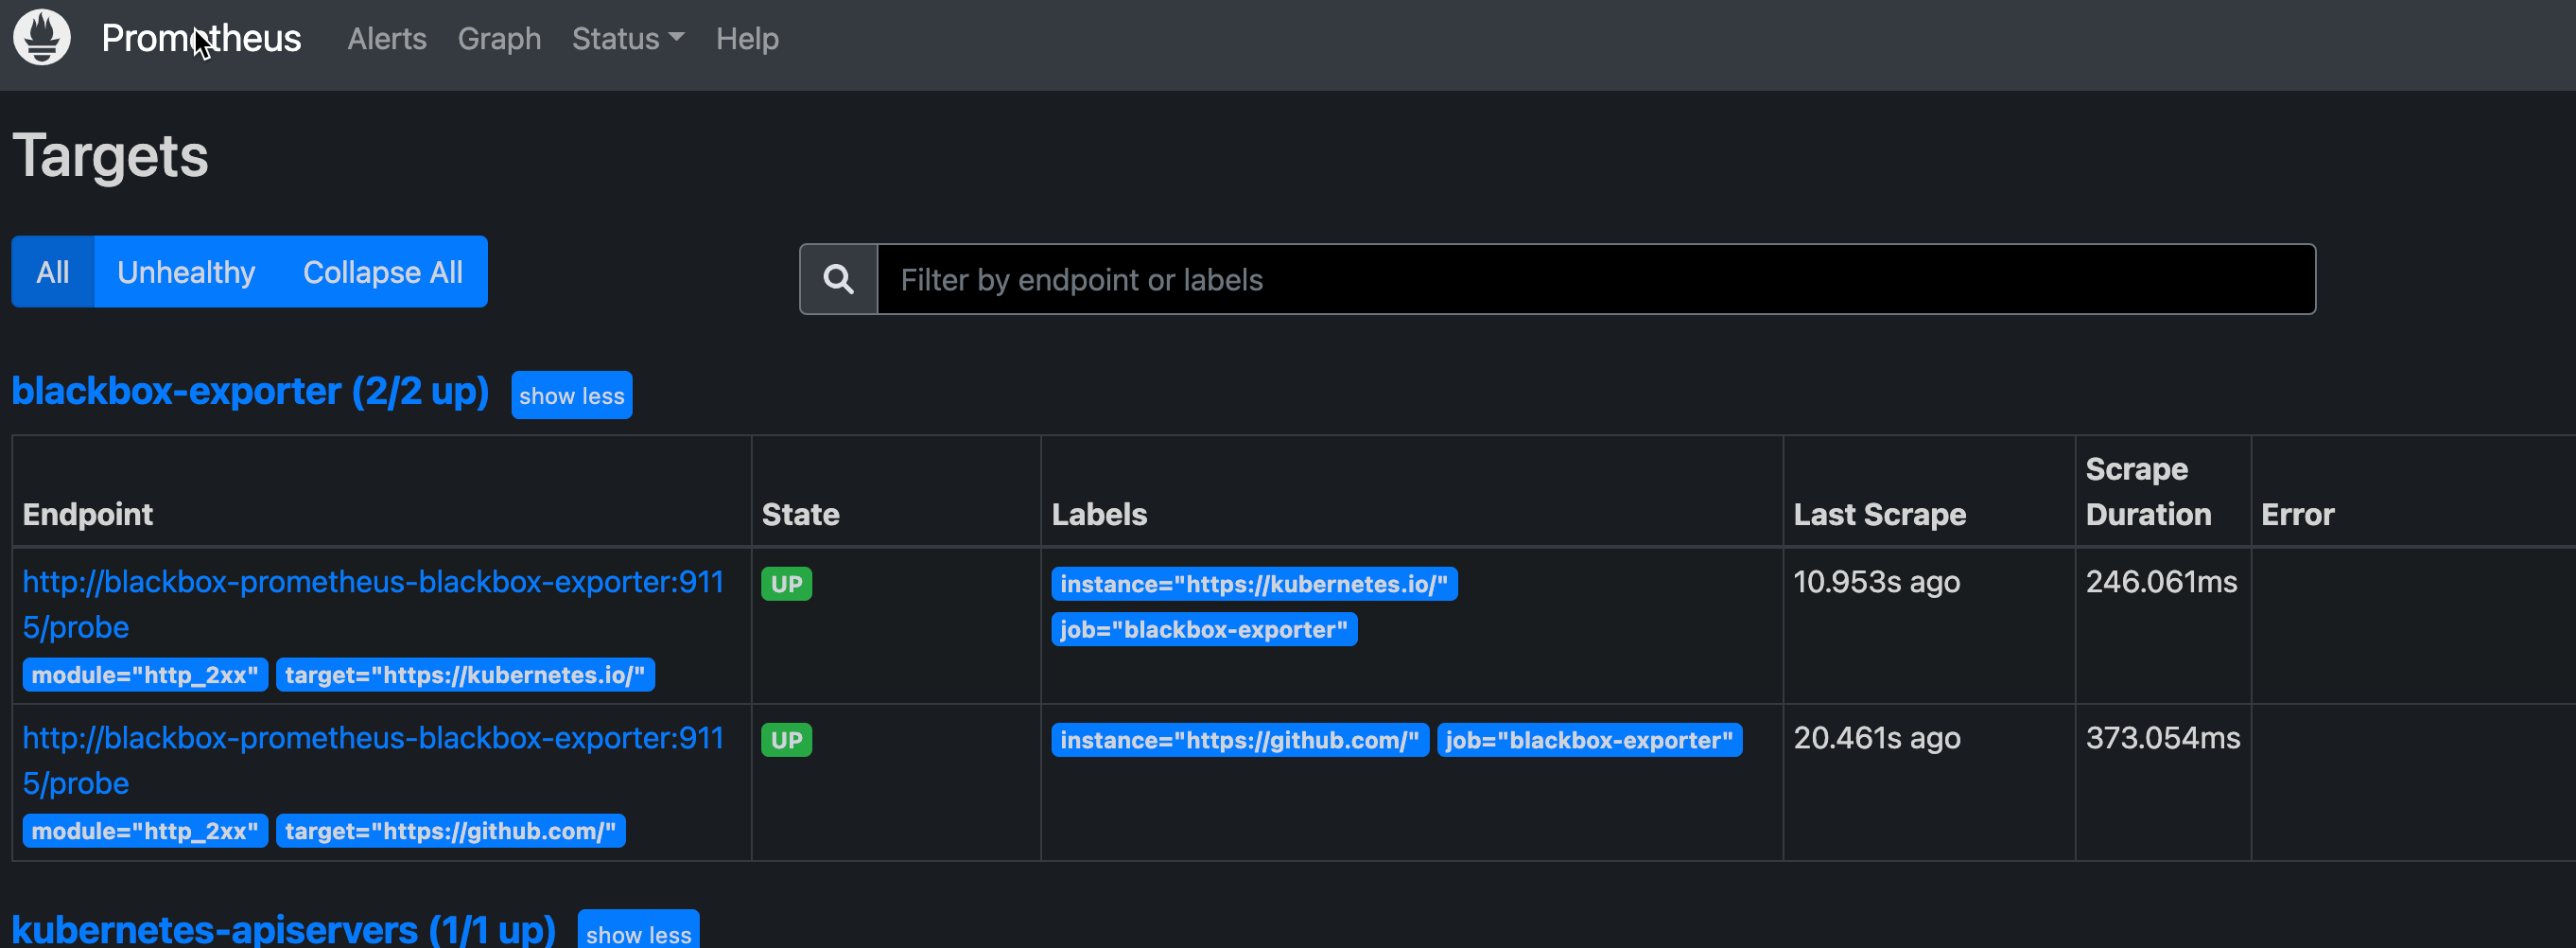
Task: Open the kubernetes-apiservers (1/1 up) heading link
Action: pyautogui.click(x=284, y=930)
